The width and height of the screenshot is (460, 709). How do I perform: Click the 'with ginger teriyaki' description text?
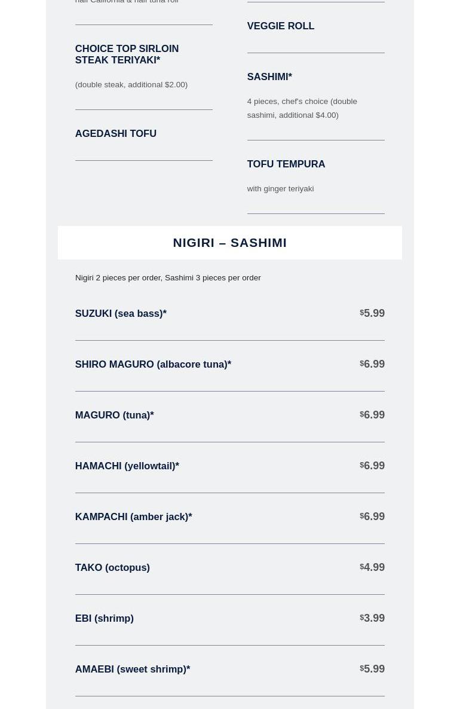pyautogui.click(x=280, y=189)
